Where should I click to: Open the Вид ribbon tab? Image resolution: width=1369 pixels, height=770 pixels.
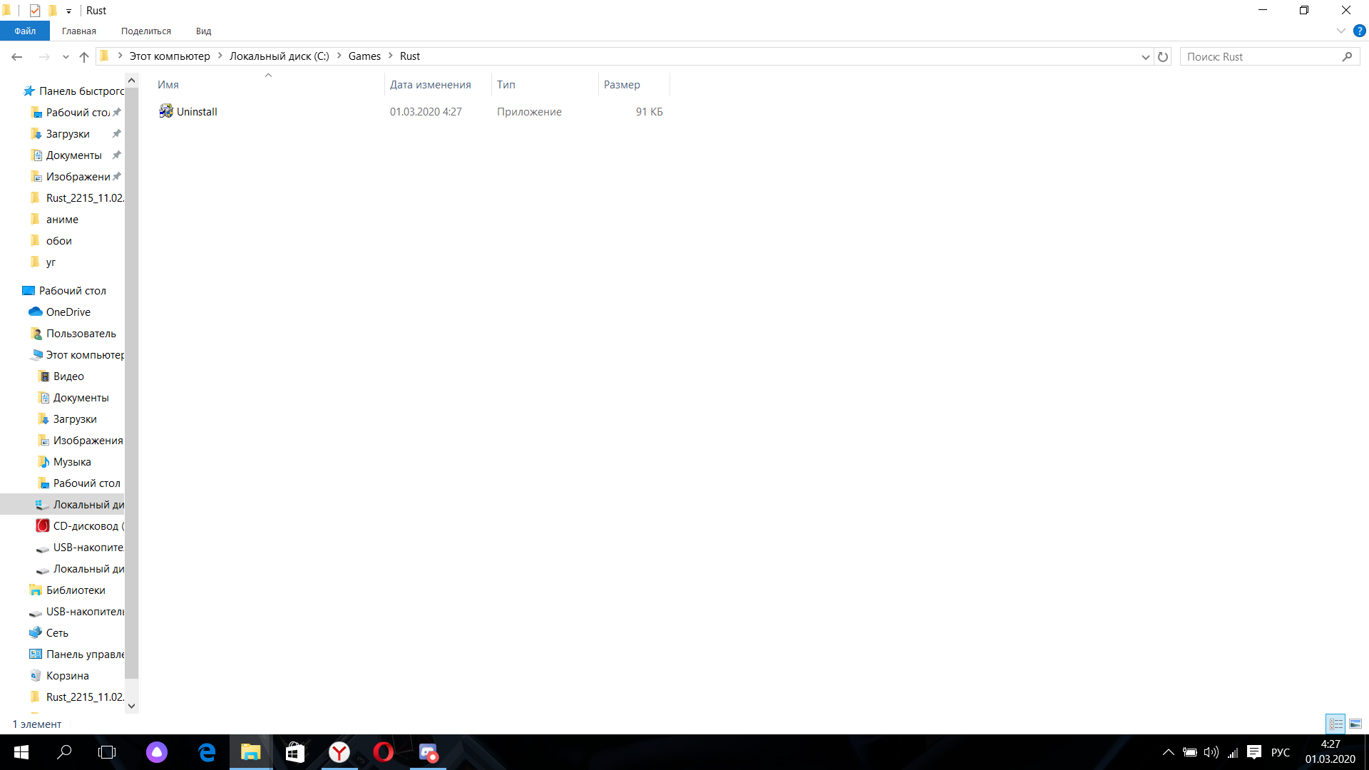click(x=203, y=31)
